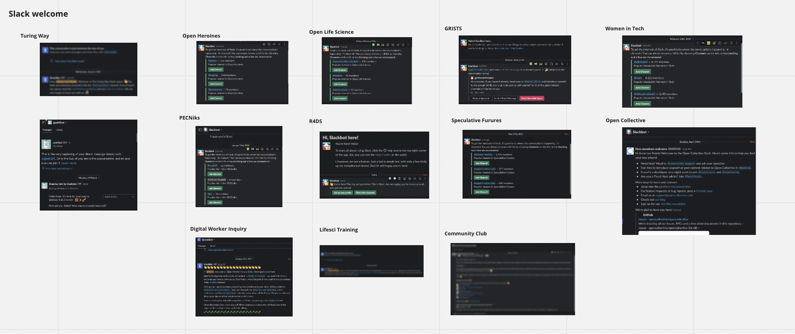Screen dimensions: 795x334
Task: Open 'our blog' link in Open Collective screenshot
Action: tap(660, 199)
